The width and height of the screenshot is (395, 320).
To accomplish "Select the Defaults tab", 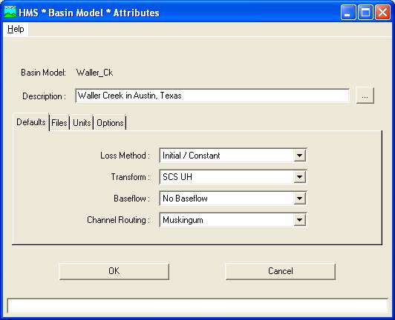I will tap(31, 122).
